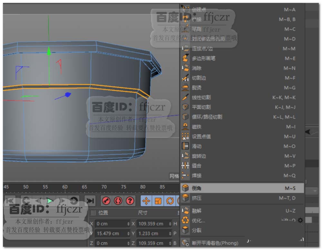Click the 消除 dissolve icon
Viewport: 322px width, 250px height.
[185, 68]
